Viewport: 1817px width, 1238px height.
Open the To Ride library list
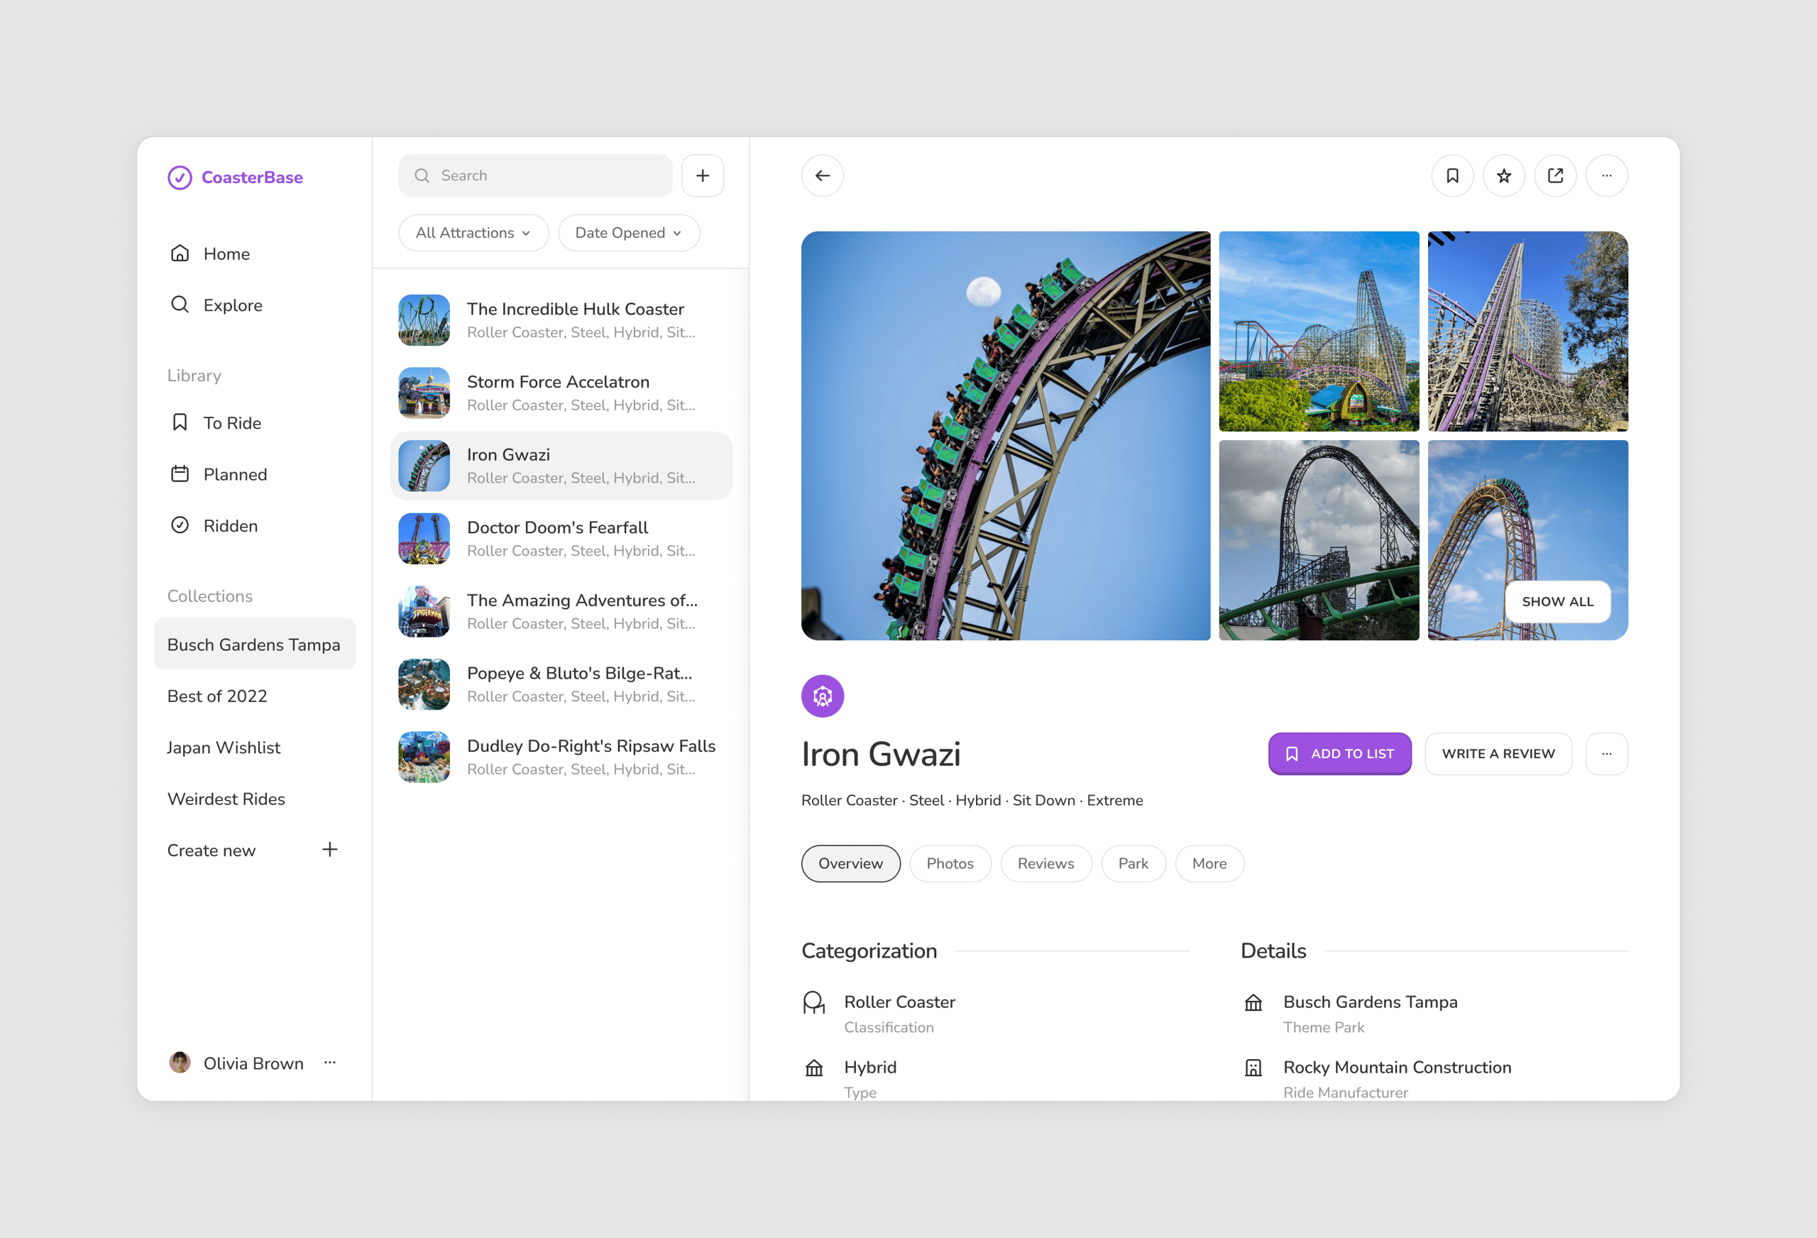pyautogui.click(x=231, y=423)
